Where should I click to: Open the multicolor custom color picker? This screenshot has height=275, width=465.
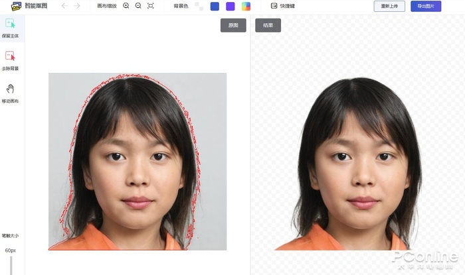(246, 6)
